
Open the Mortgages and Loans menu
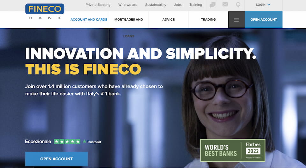128,19
